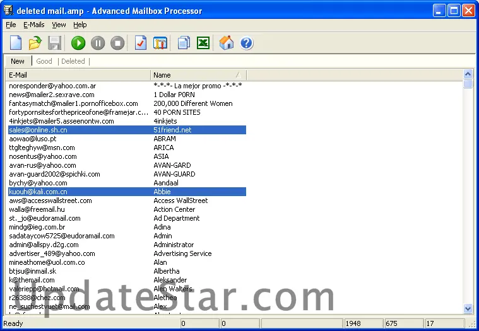This screenshot has height=331, width=479.
Task: Pause processing with the pause icon
Action: tap(98, 43)
